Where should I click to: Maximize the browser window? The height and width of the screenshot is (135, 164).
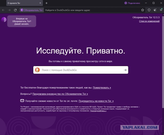[153, 3]
